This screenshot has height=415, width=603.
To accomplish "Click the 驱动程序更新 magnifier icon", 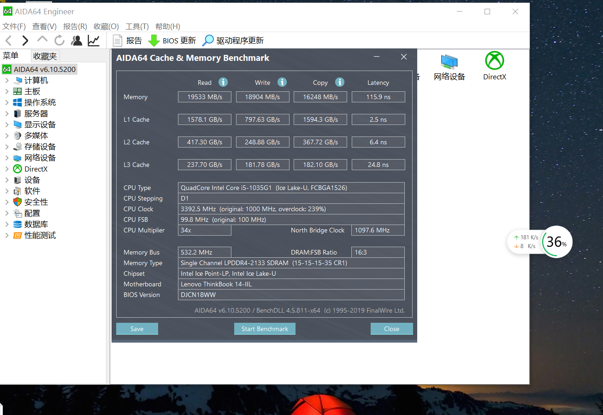I will pos(208,41).
